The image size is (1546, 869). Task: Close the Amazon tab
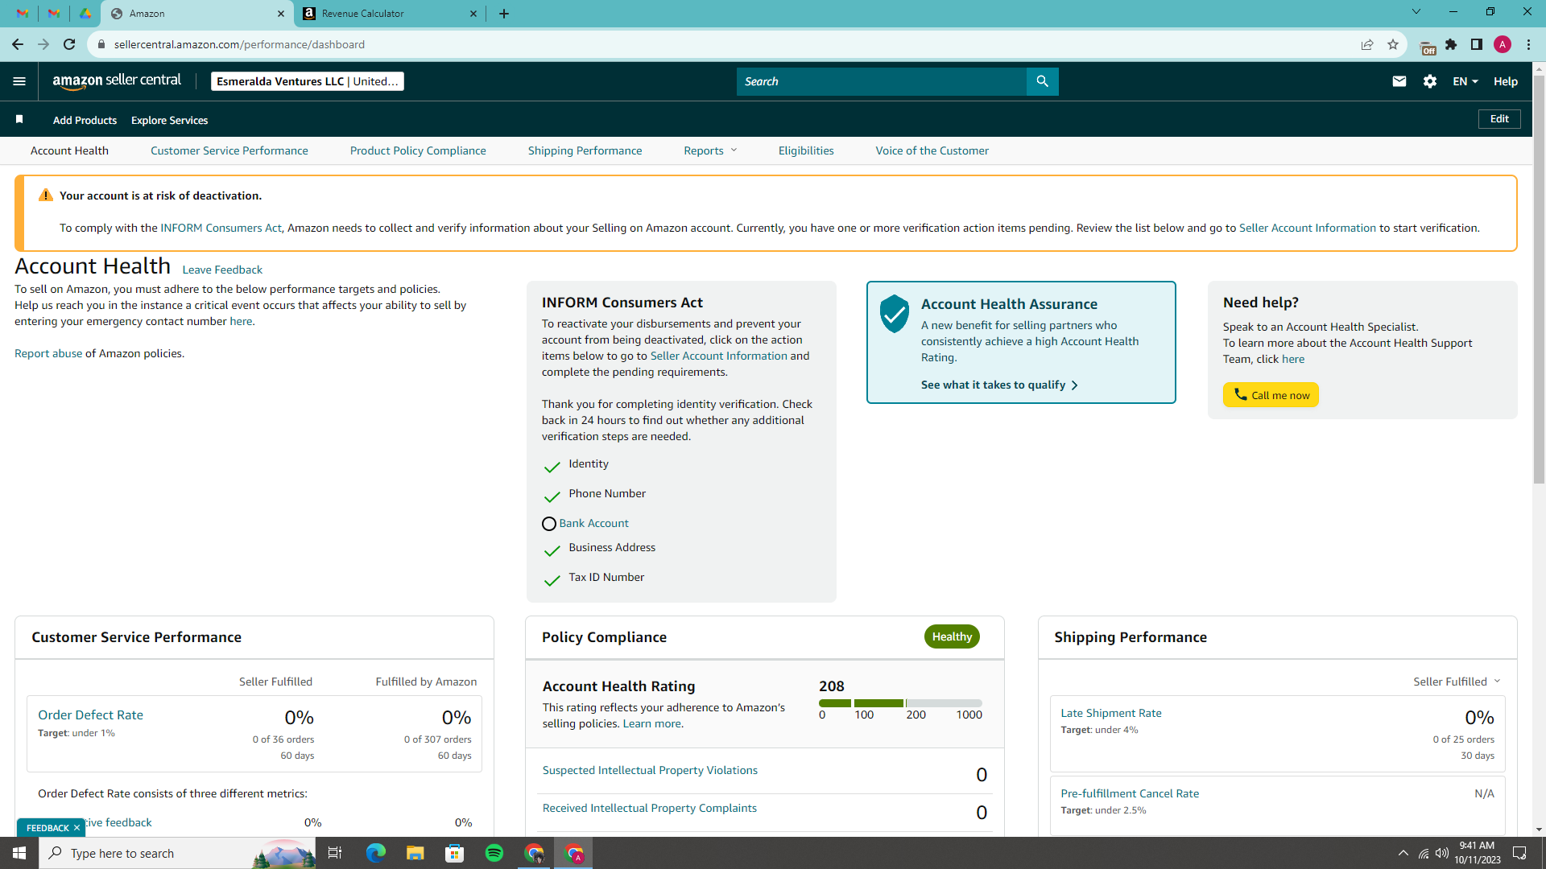point(281,14)
